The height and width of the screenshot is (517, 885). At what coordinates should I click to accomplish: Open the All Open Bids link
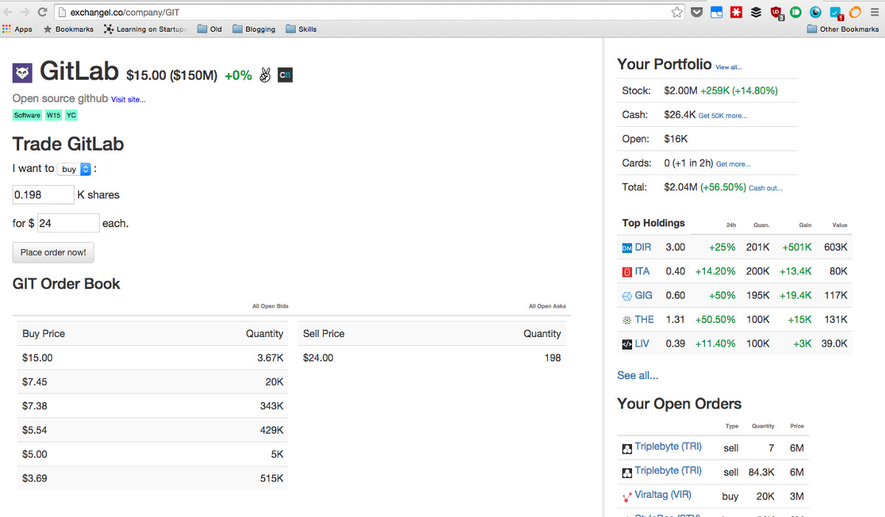271,306
